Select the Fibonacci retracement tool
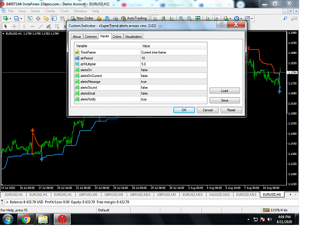The height and width of the screenshot is (236, 314). point(57,26)
